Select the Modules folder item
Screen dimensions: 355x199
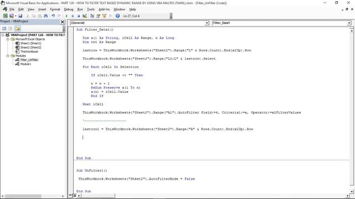click(x=21, y=56)
